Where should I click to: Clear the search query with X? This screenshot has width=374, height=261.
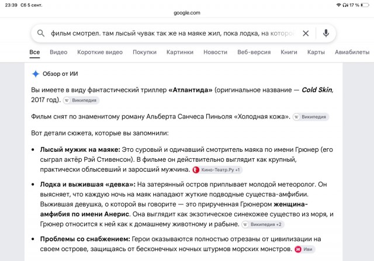pos(306,33)
